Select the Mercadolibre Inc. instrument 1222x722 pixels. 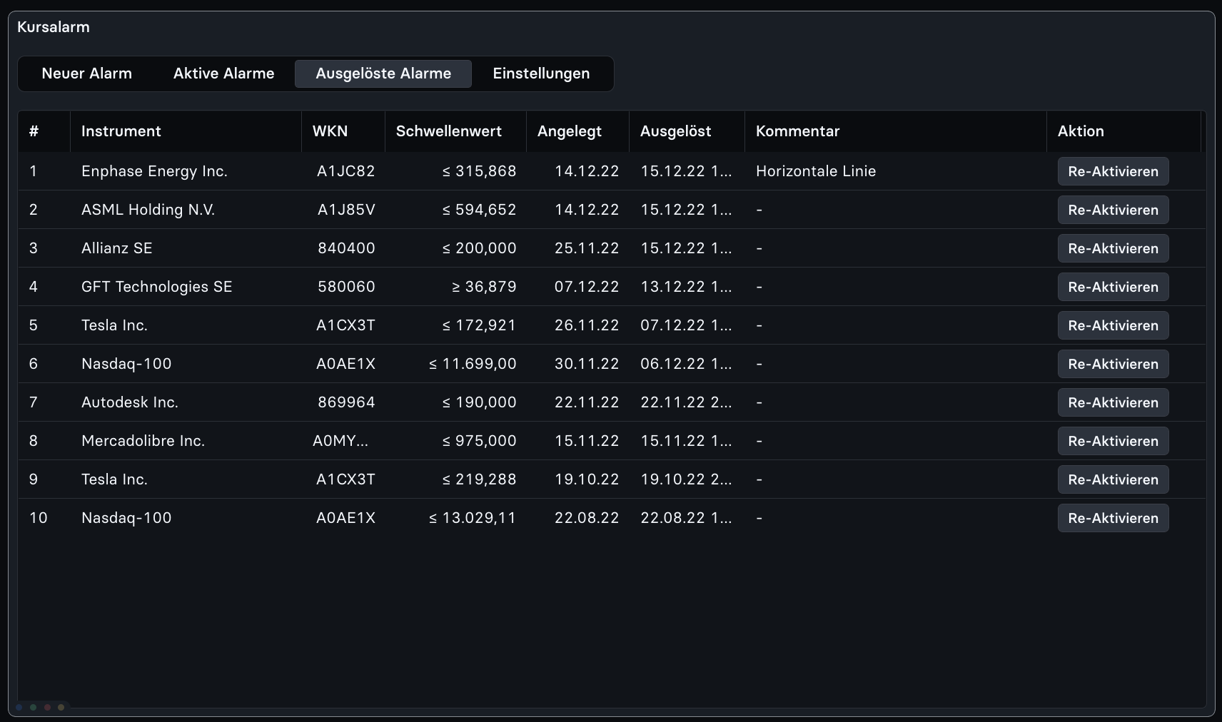(143, 441)
